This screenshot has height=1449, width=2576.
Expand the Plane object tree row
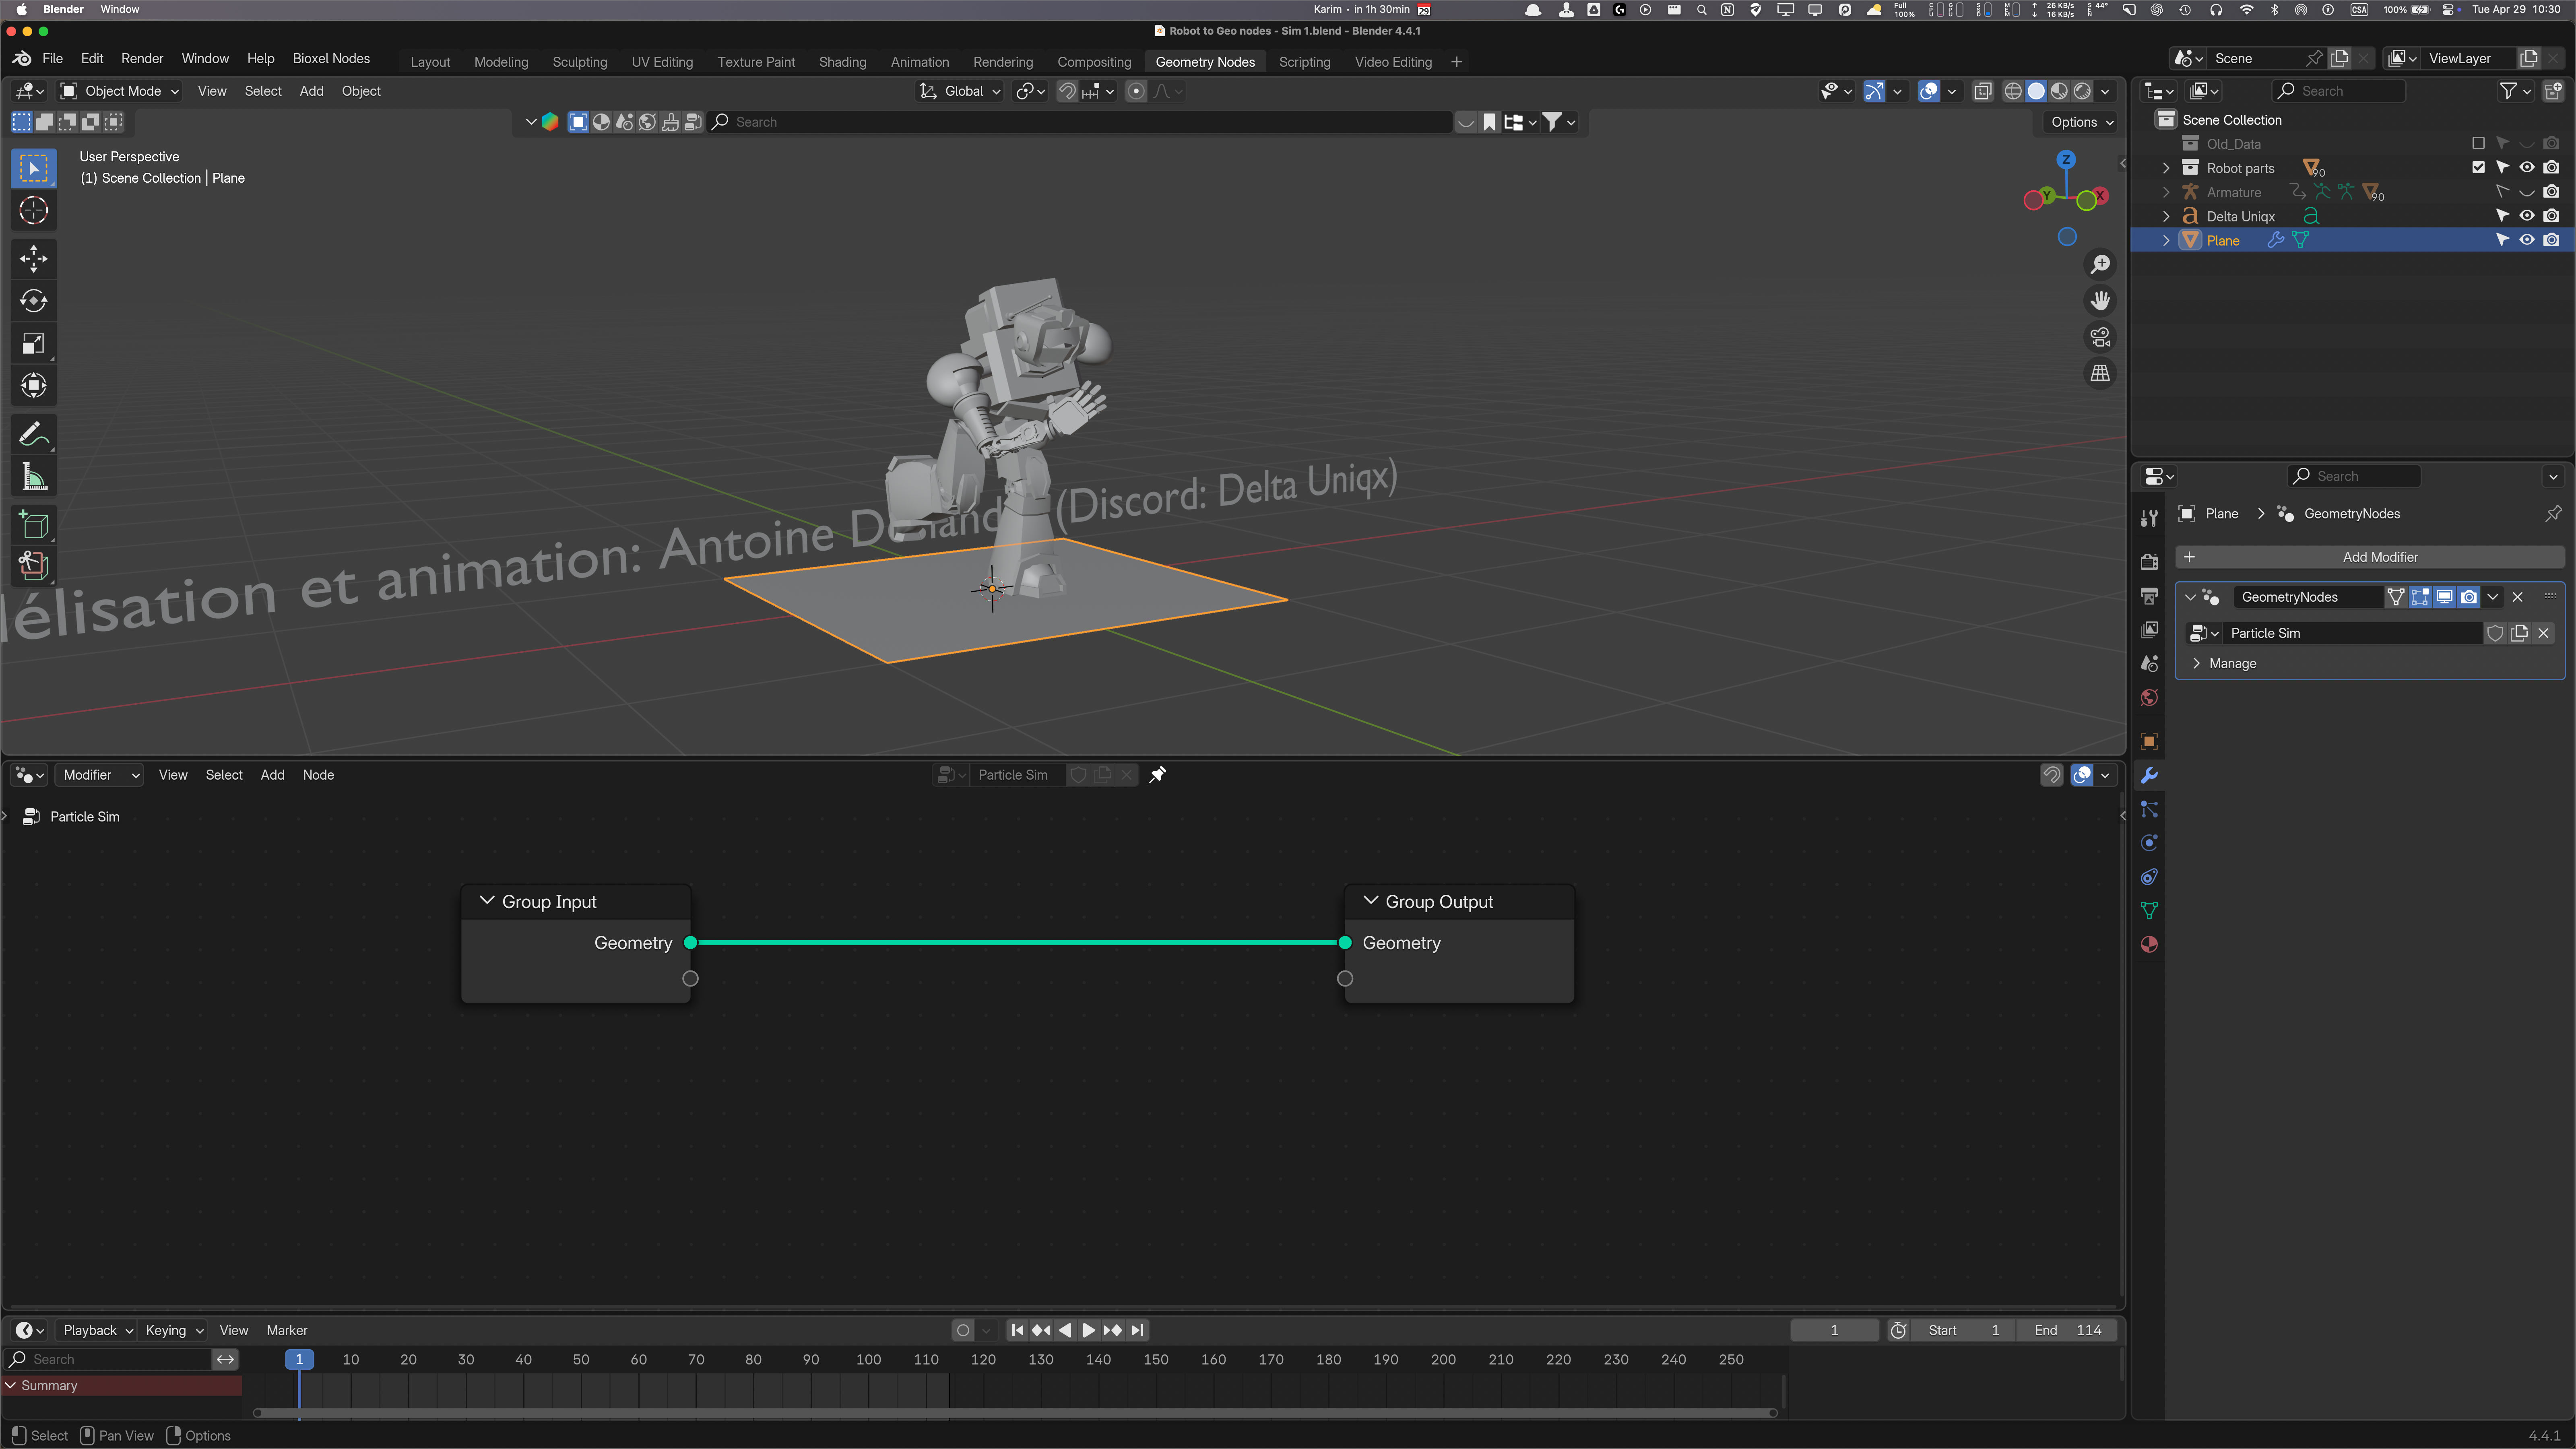click(x=2166, y=240)
